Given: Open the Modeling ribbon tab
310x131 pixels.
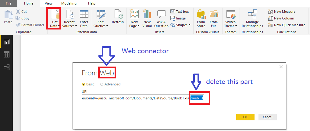Looking at the screenshot, I should click(x=69, y=3).
